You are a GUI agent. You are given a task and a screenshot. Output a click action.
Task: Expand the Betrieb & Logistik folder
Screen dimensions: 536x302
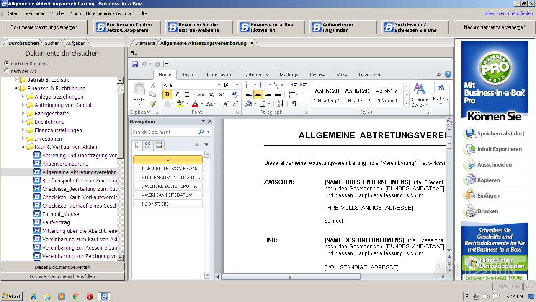tap(16, 80)
